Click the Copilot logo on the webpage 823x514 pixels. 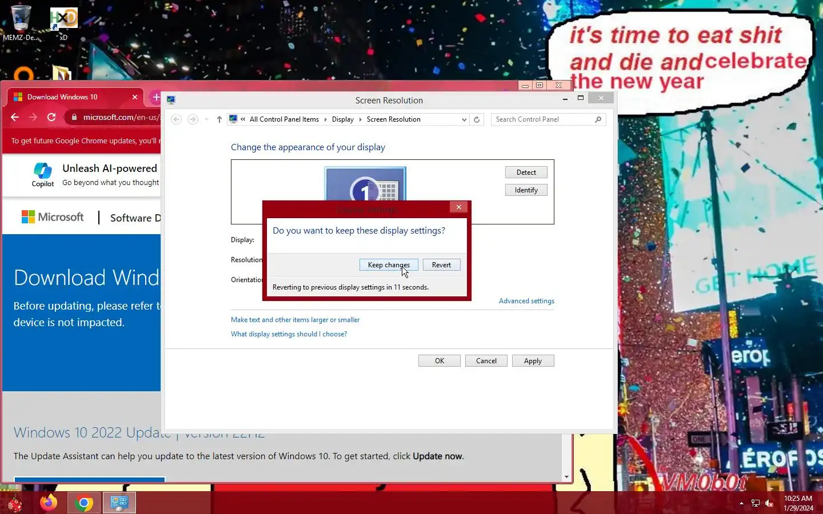click(x=43, y=175)
